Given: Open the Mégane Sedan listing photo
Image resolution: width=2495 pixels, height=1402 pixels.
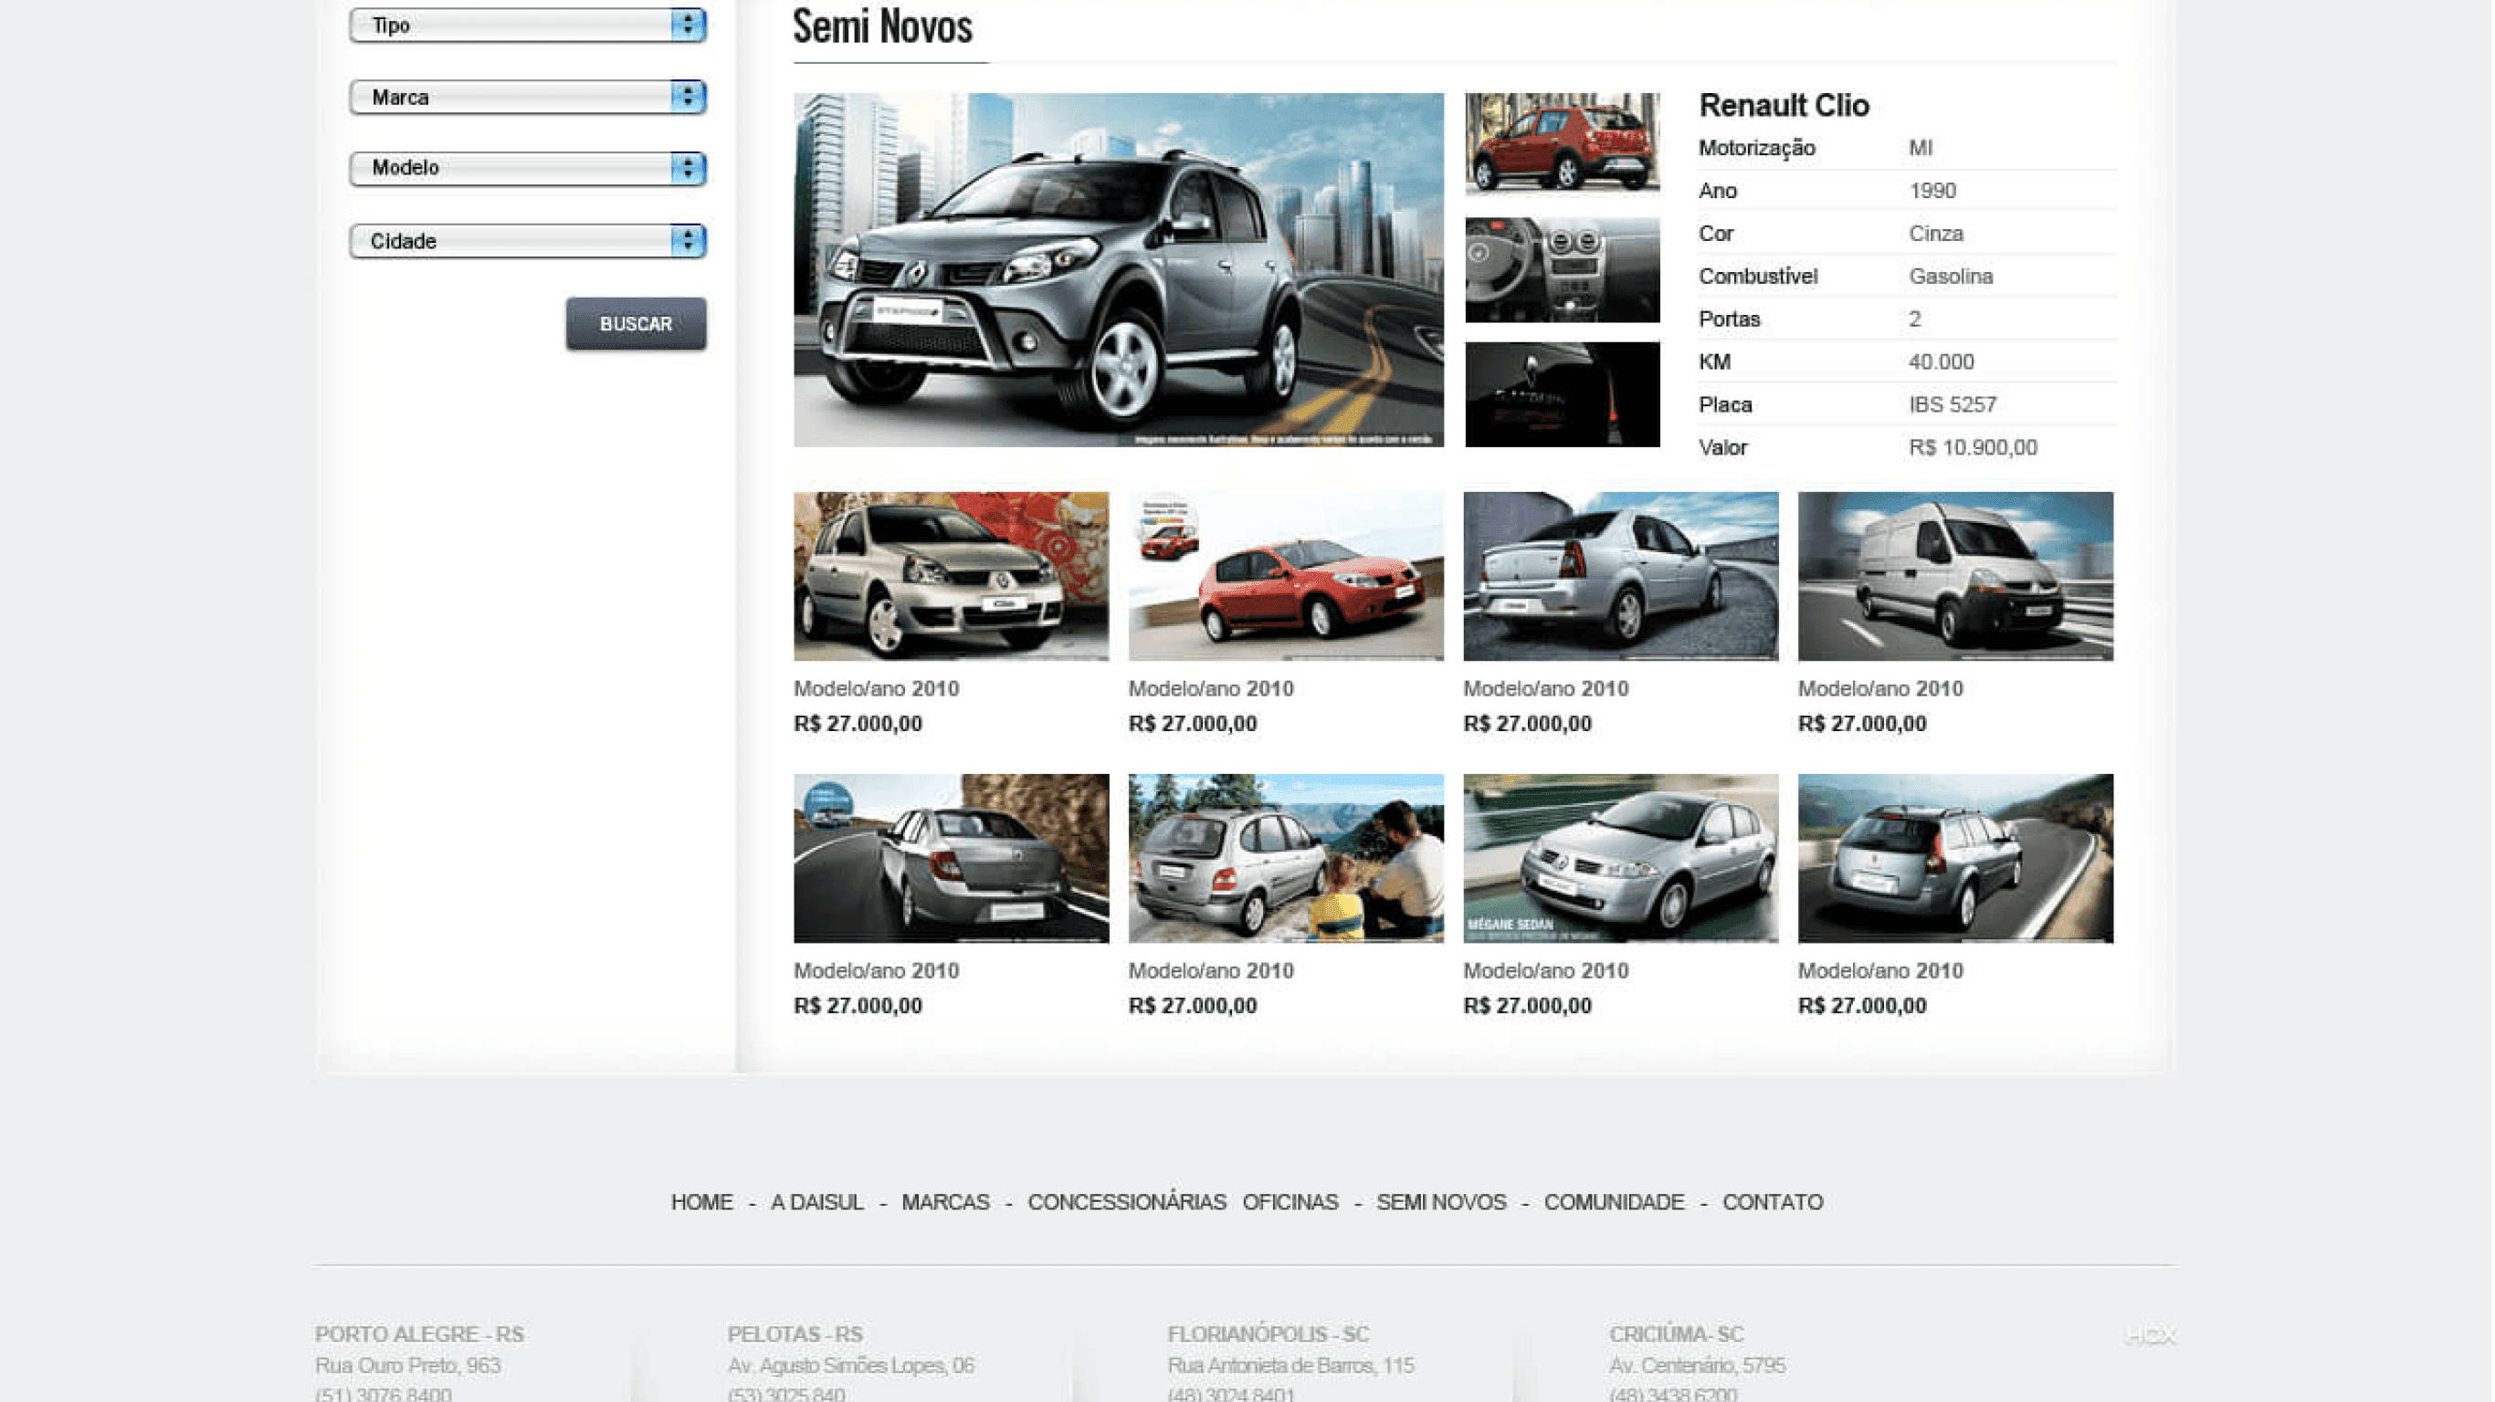Looking at the screenshot, I should pyautogui.click(x=1621, y=858).
